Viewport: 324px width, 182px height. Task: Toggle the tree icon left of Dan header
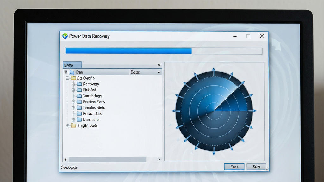pos(66,72)
